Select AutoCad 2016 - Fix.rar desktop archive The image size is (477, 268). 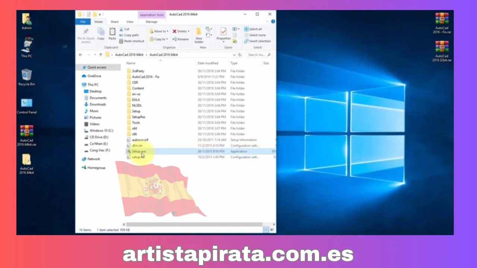442,23
